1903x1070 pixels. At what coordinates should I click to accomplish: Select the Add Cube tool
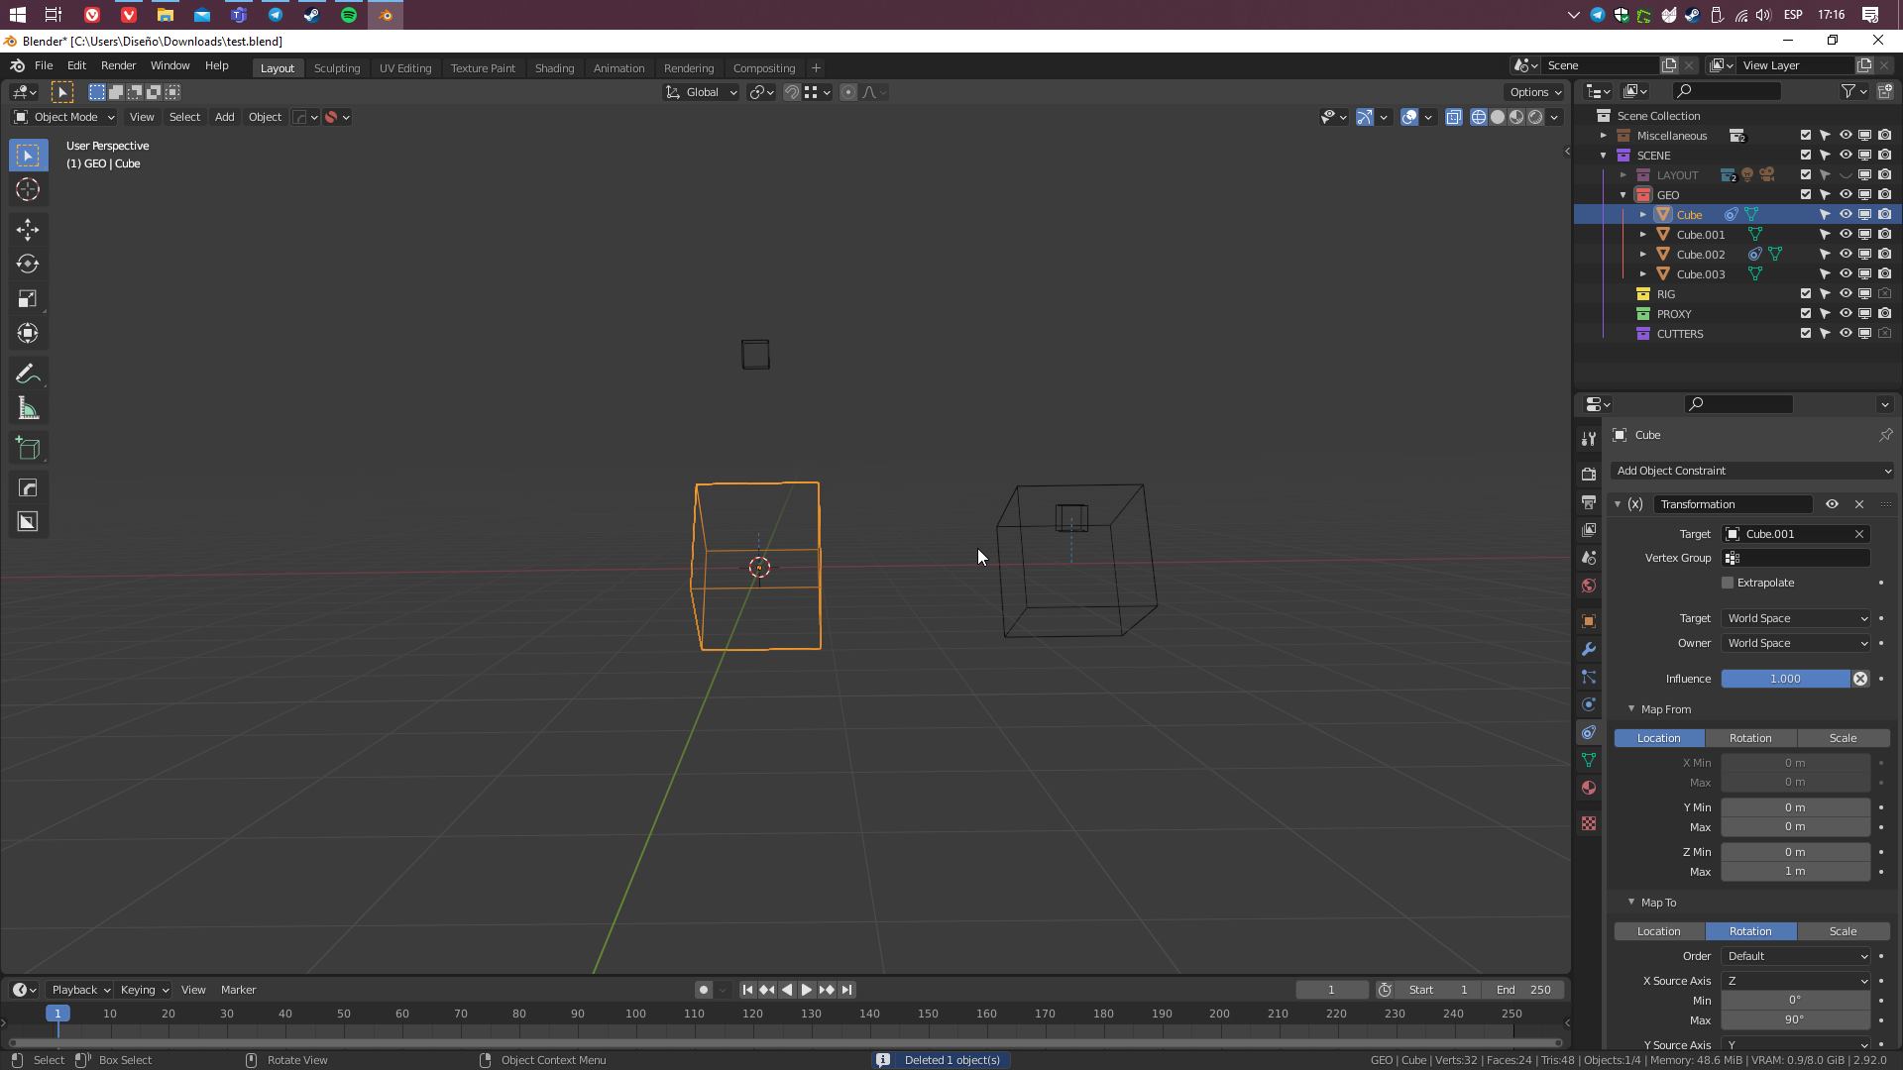pos(28,449)
